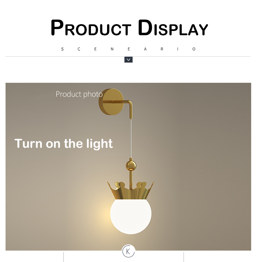Viewport: 258px width, 262px height.
Task: Click the Product Display heading
Action: tap(129, 28)
